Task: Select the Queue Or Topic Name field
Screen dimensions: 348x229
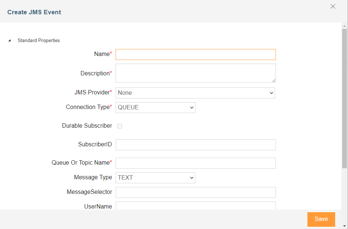Action: coord(195,163)
